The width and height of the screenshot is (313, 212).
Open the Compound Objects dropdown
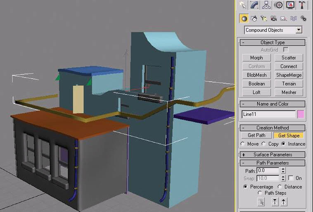click(x=299, y=30)
